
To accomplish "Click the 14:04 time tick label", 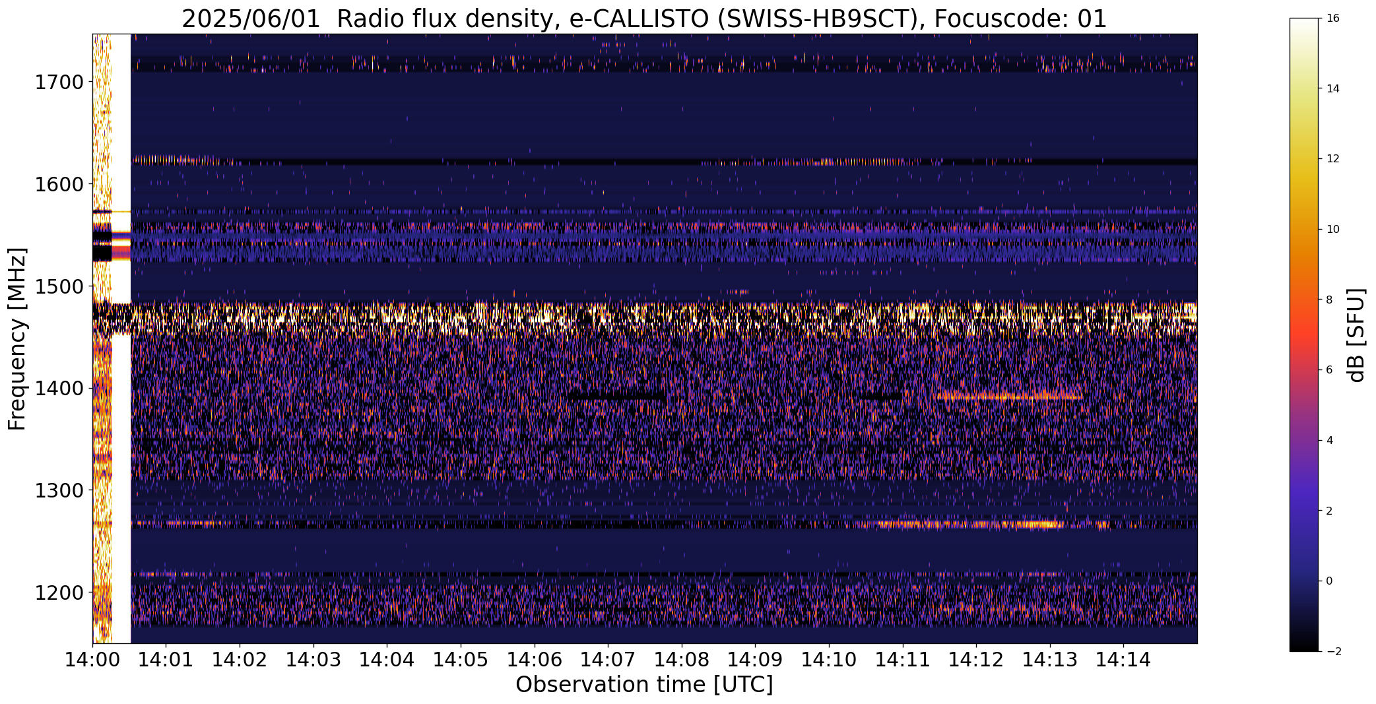I will click(387, 660).
